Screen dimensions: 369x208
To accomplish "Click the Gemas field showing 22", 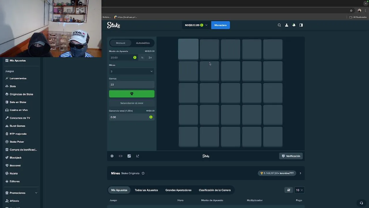I will point(132,85).
